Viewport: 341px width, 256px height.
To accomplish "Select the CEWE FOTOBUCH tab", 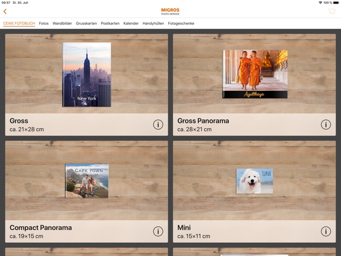I will [x=19, y=23].
